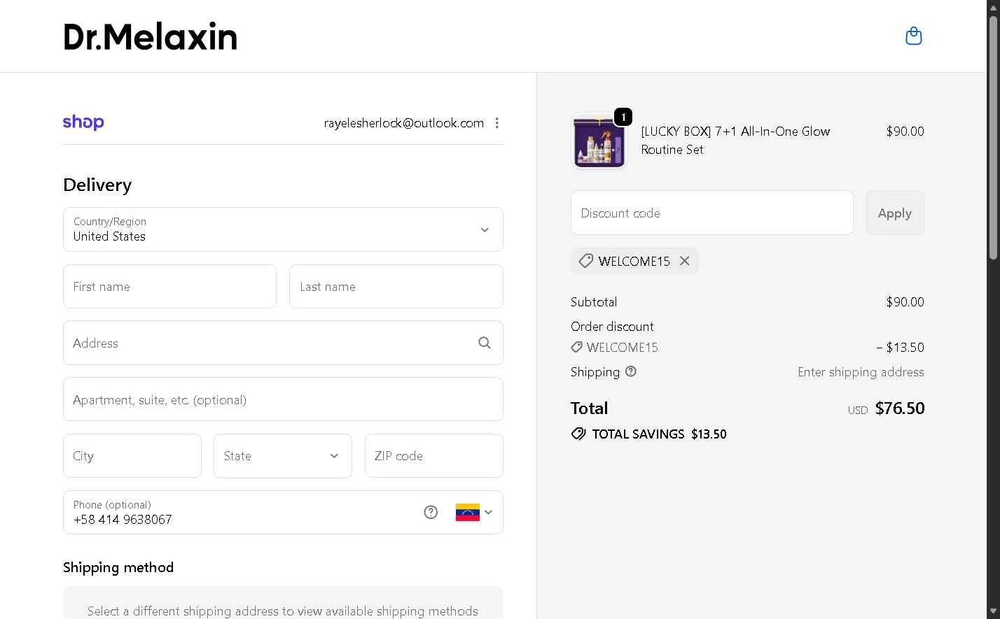Click the Shop Pay logo
Image resolution: width=1000 pixels, height=619 pixels.
(83, 122)
